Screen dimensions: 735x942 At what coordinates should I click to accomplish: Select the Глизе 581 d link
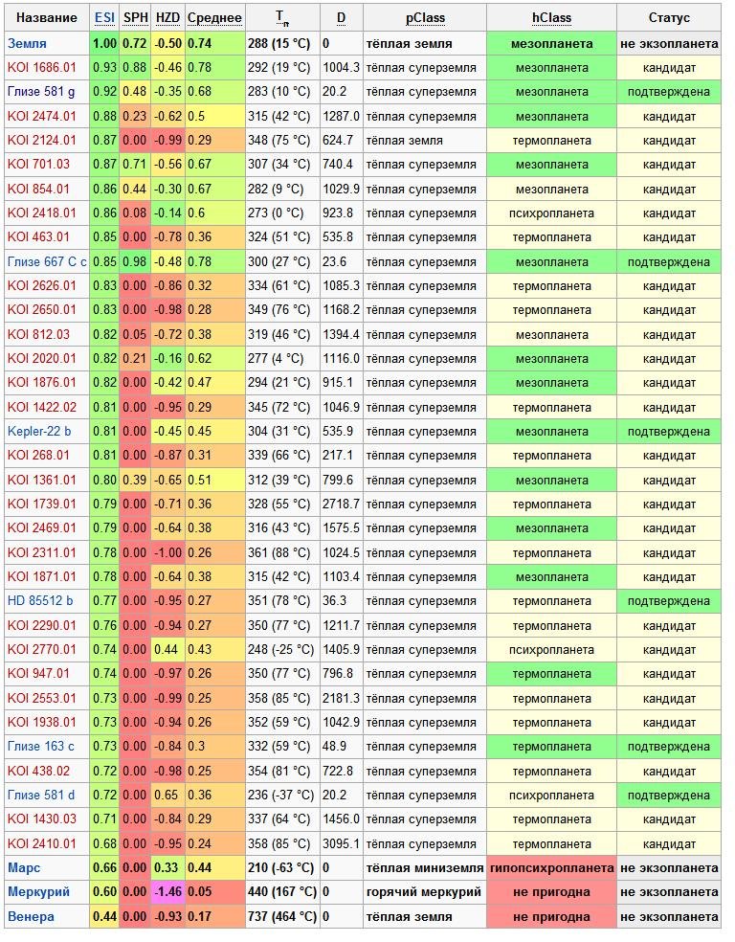click(x=40, y=795)
